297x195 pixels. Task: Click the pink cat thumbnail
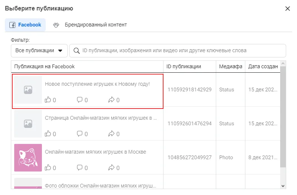click(28, 158)
